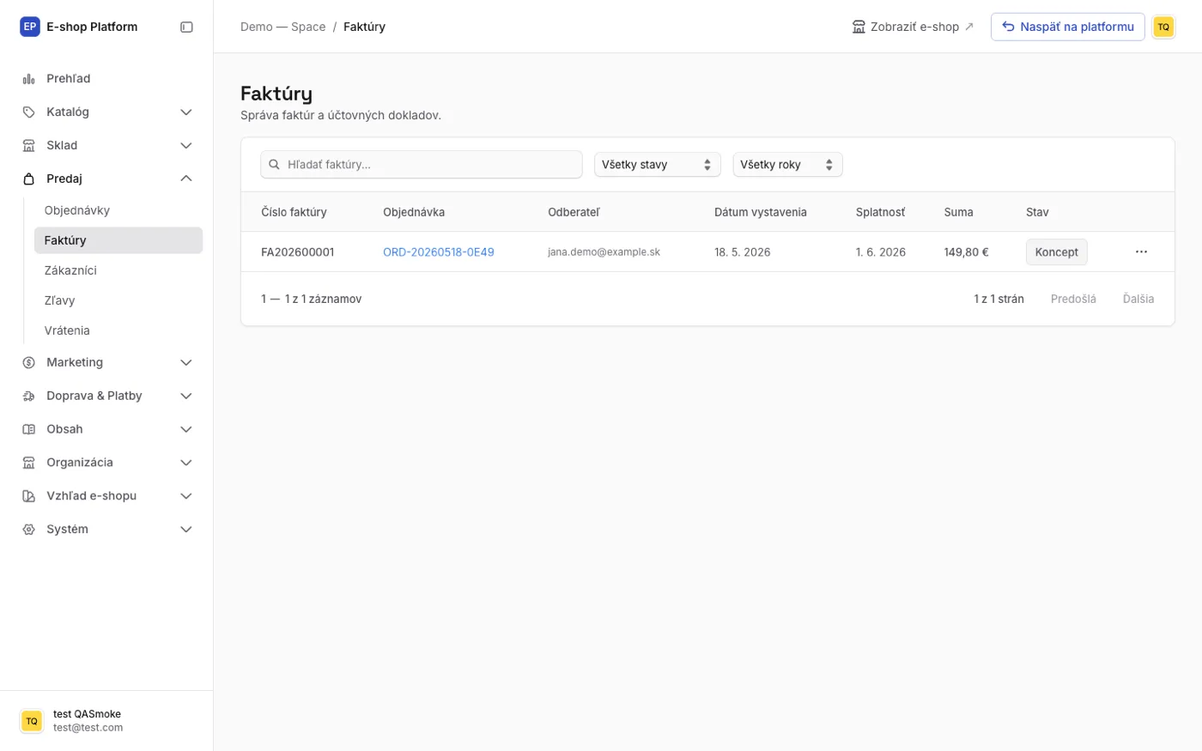
Task: Click the Objednávka column header
Action: pyautogui.click(x=414, y=212)
